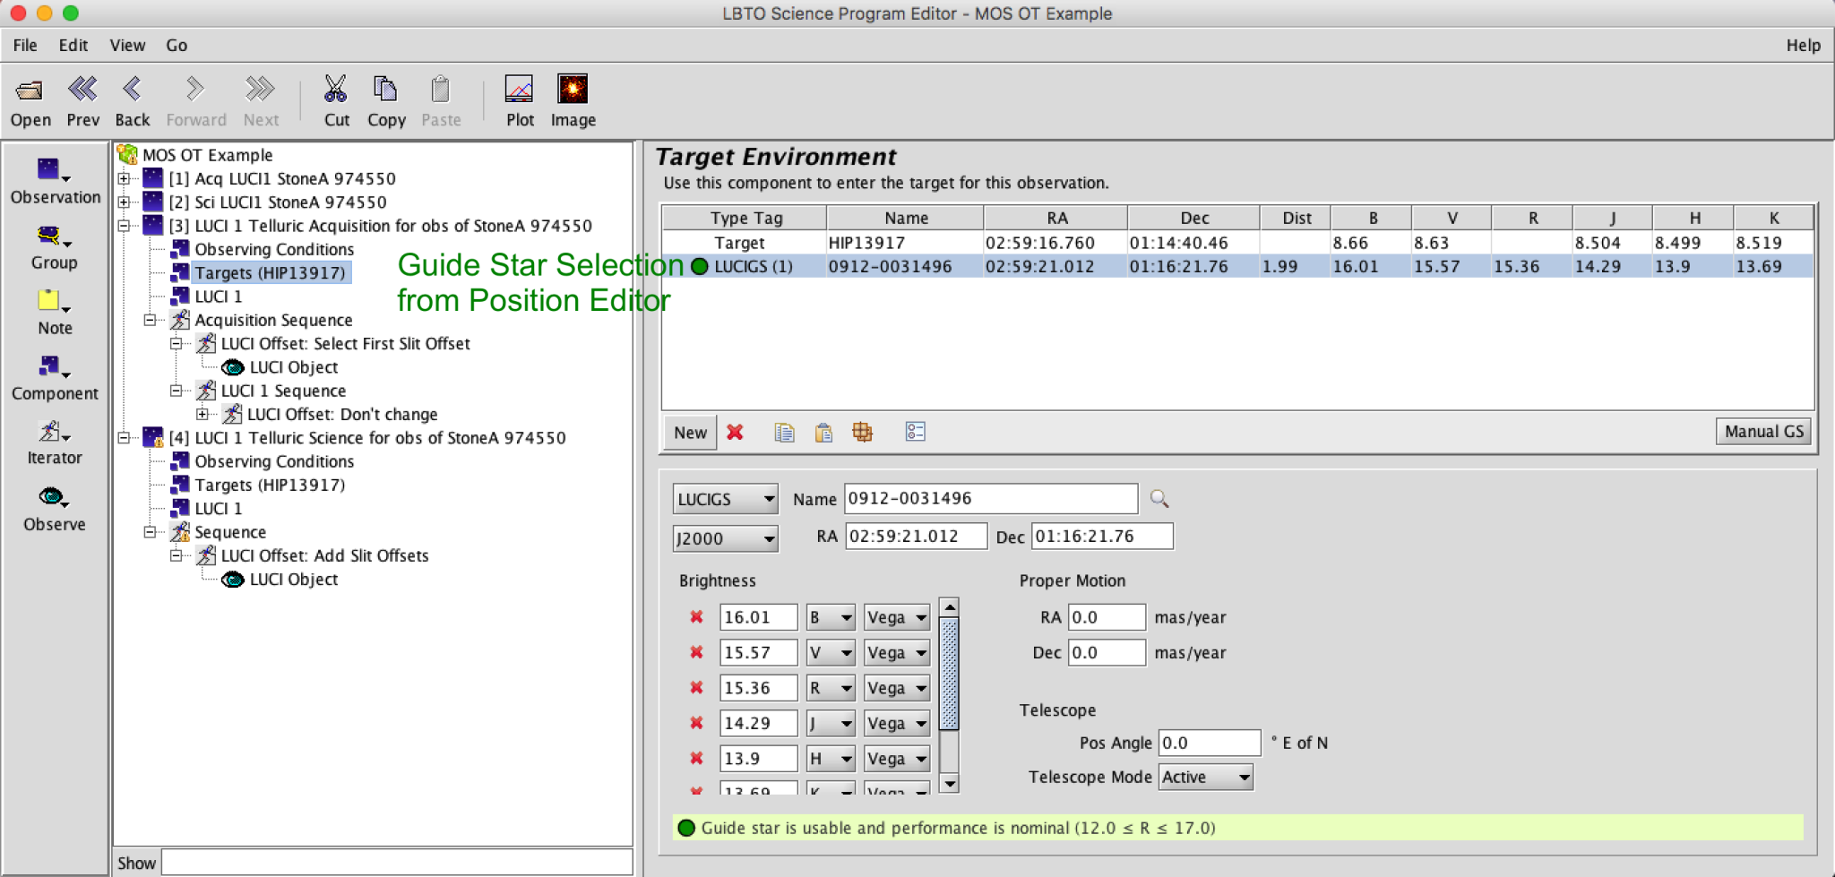
Task: Click the Pos Angle input field
Action: [1210, 743]
